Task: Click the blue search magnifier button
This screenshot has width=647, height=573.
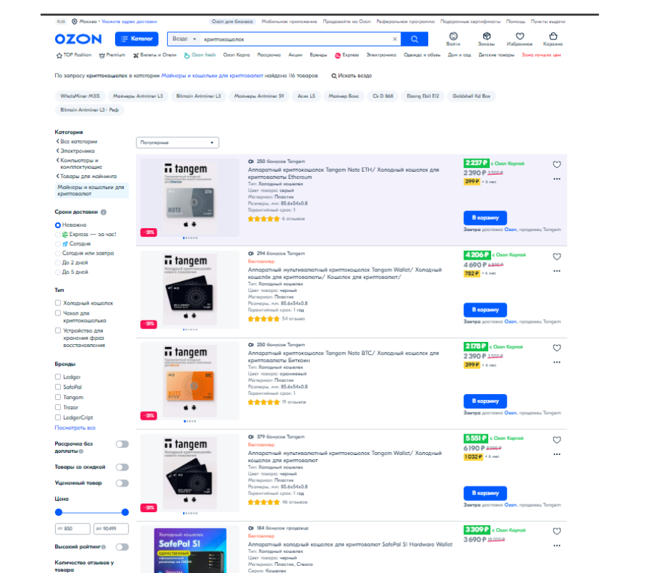Action: (x=414, y=39)
